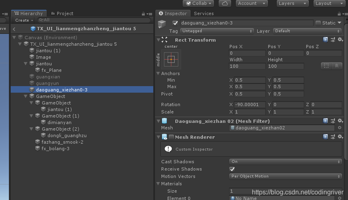
Task: Collapse the Anchors section
Action: point(158,73)
